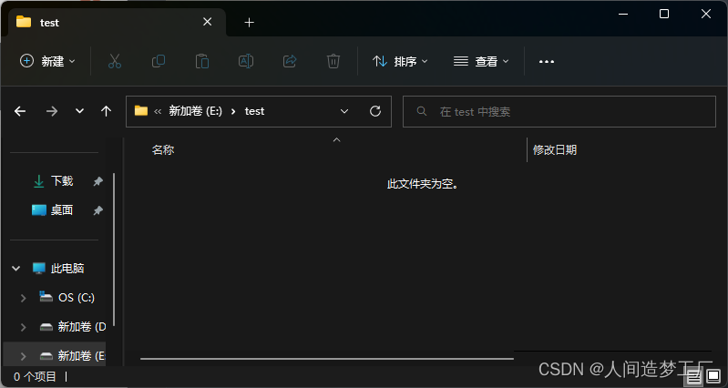Switch to large icons view in status bar

pyautogui.click(x=713, y=376)
